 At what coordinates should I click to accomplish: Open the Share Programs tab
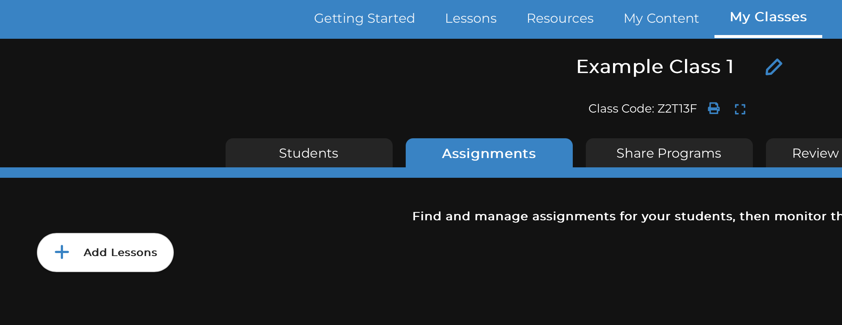pyautogui.click(x=669, y=153)
